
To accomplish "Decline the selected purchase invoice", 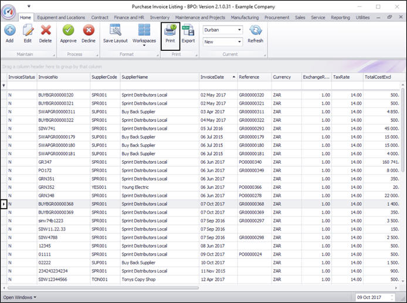I will [89, 33].
